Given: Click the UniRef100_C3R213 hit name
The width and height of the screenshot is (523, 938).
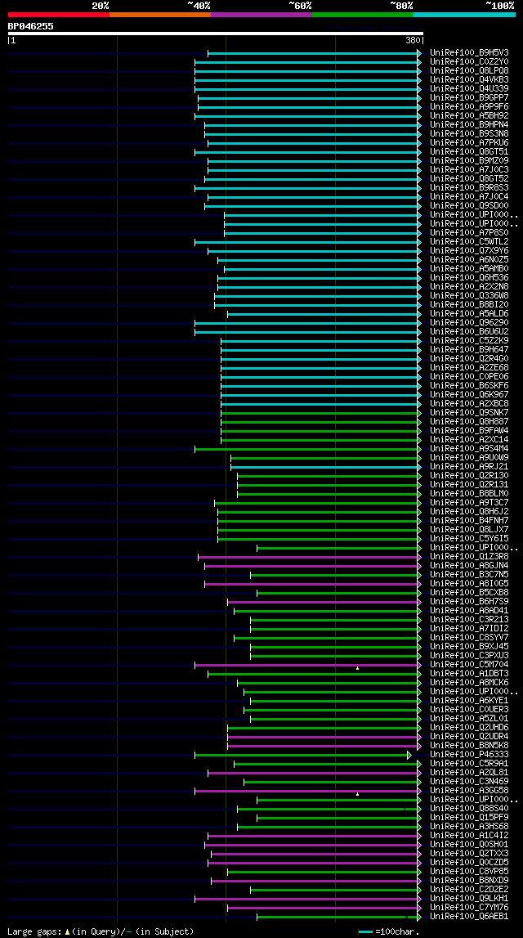Looking at the screenshot, I should 469,621.
